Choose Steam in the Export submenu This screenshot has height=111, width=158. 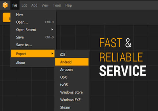pyautogui.click(x=72, y=108)
